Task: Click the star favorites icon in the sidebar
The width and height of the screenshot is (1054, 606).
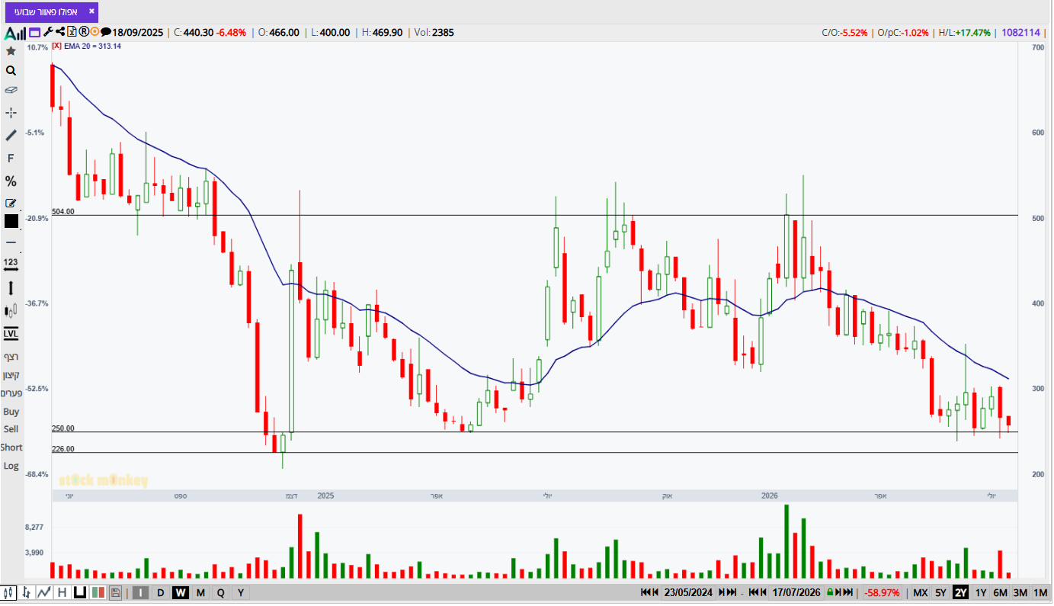Action: pos(11,51)
